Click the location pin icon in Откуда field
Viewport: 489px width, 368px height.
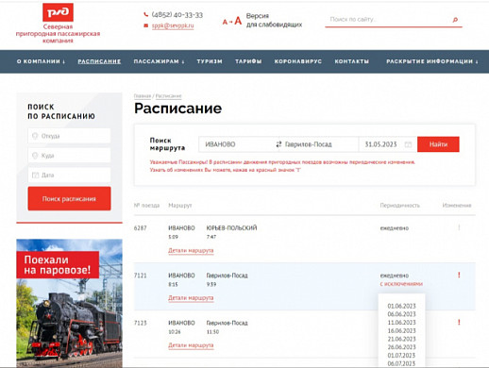pos(35,136)
